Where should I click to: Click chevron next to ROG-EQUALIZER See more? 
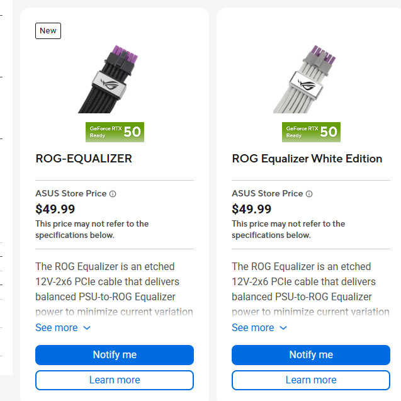tap(87, 328)
